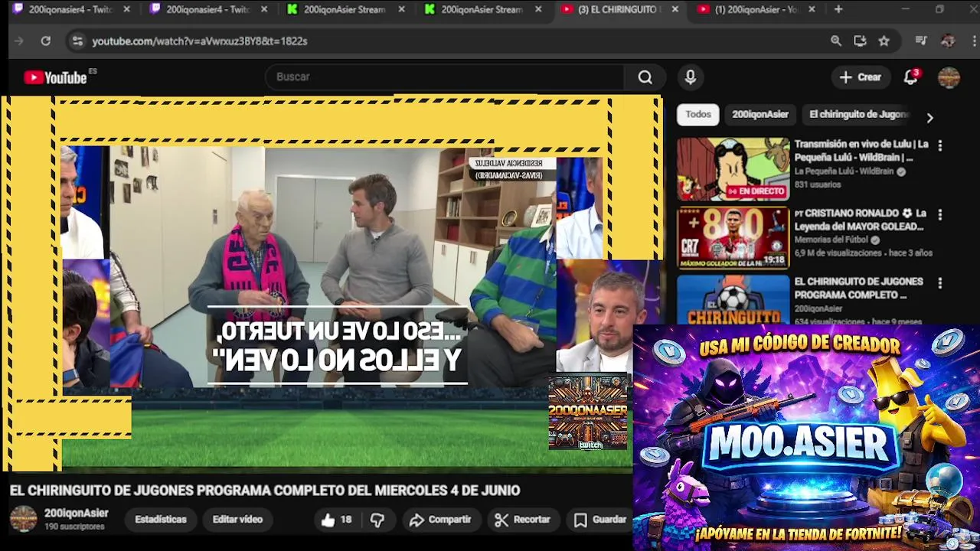The width and height of the screenshot is (980, 551).
Task: Open a new browser tab
Action: (x=838, y=10)
